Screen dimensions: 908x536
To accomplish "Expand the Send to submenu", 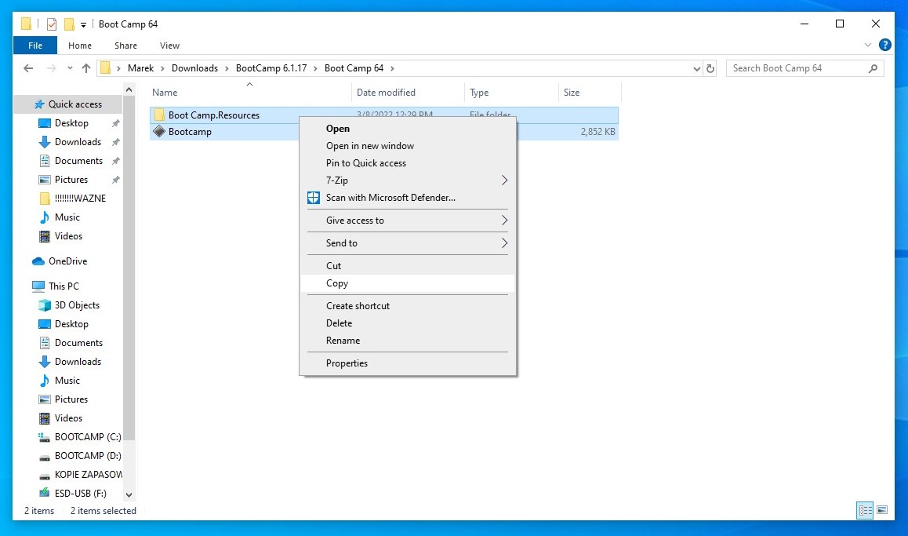I will click(408, 243).
